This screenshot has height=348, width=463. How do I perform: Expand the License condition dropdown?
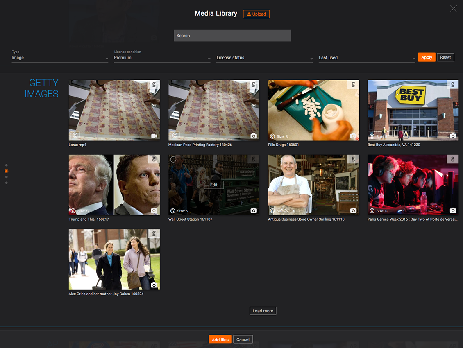point(162,58)
